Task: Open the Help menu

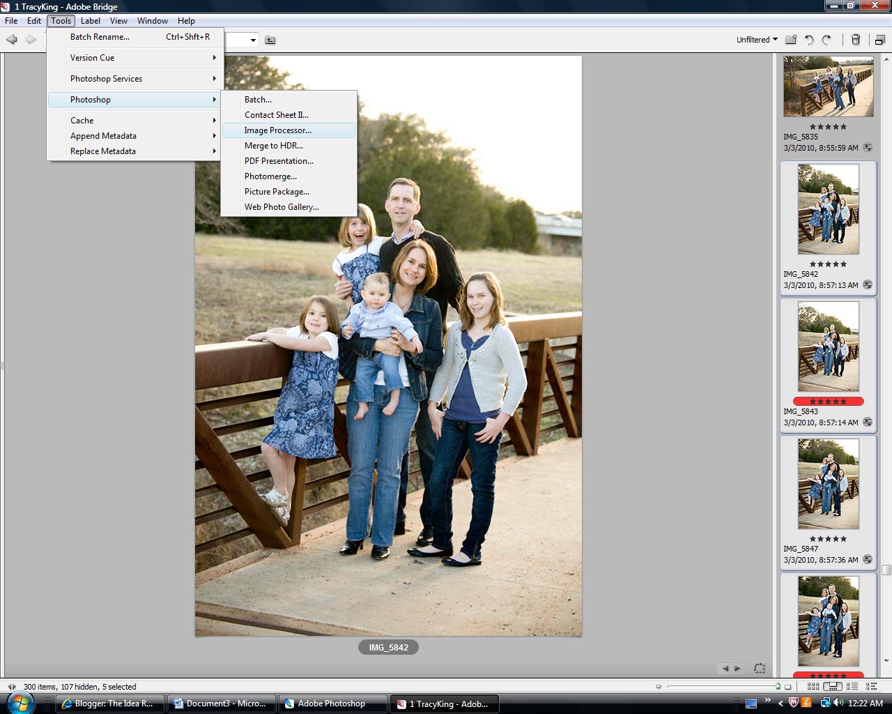Action: pos(186,21)
